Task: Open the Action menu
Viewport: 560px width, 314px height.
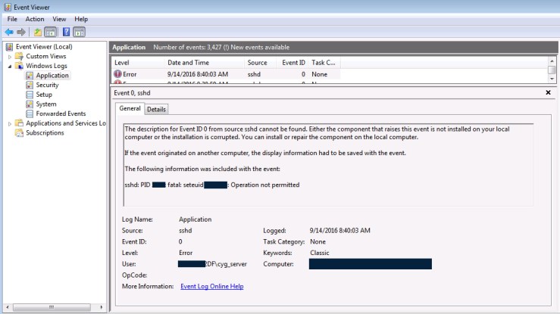Action: pyautogui.click(x=35, y=19)
